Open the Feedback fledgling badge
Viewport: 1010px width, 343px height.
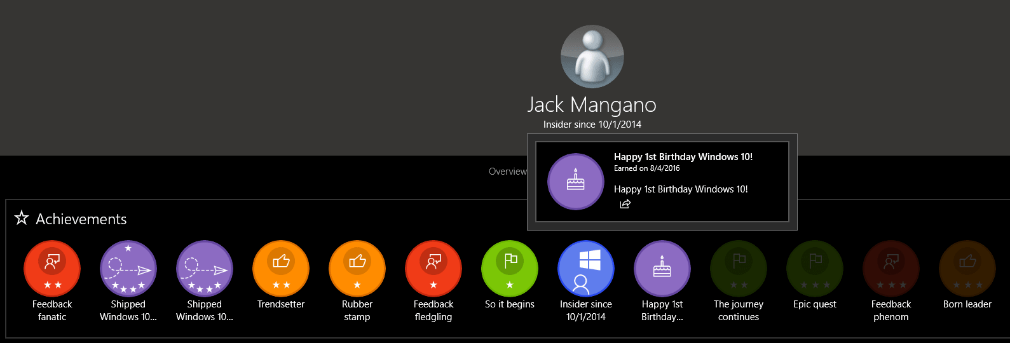[433, 269]
